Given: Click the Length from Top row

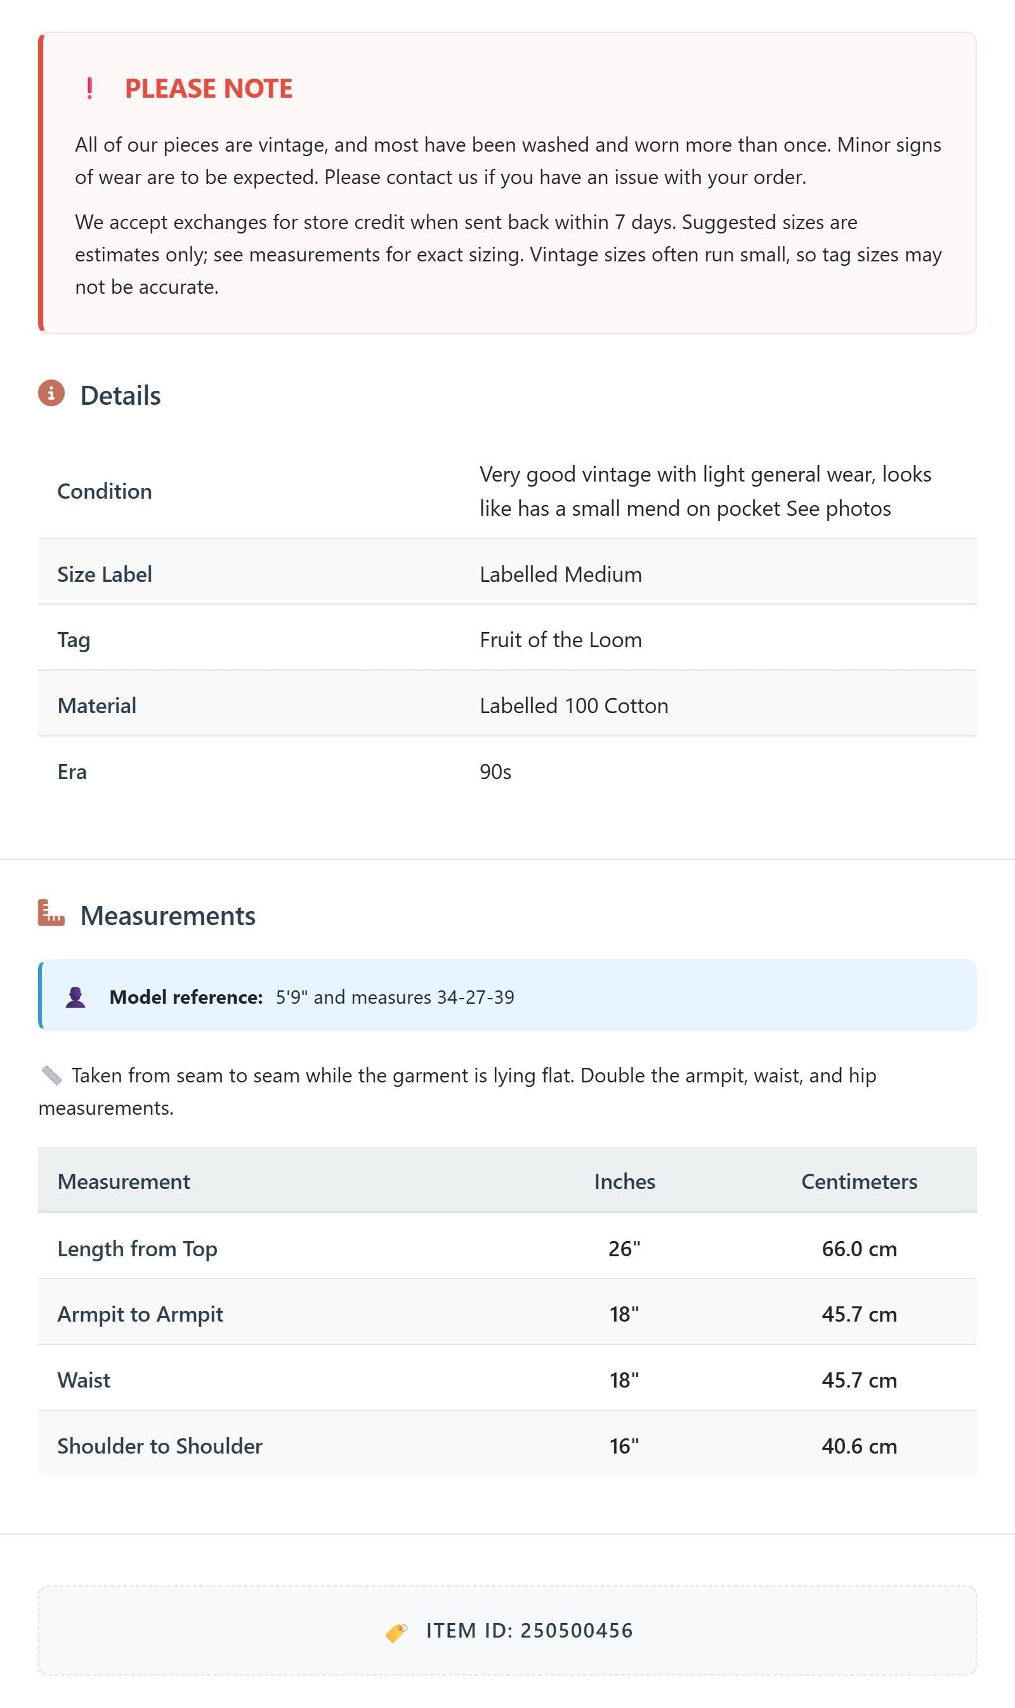Looking at the screenshot, I should tap(507, 1249).
